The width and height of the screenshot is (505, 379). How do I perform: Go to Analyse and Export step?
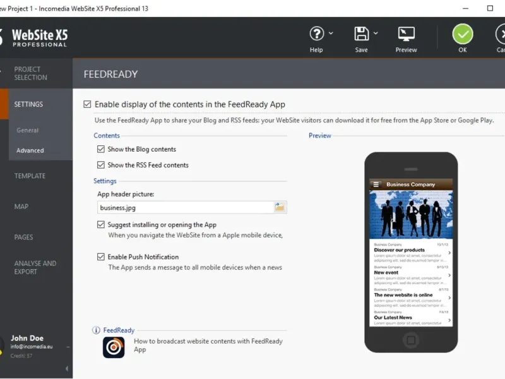click(x=35, y=267)
